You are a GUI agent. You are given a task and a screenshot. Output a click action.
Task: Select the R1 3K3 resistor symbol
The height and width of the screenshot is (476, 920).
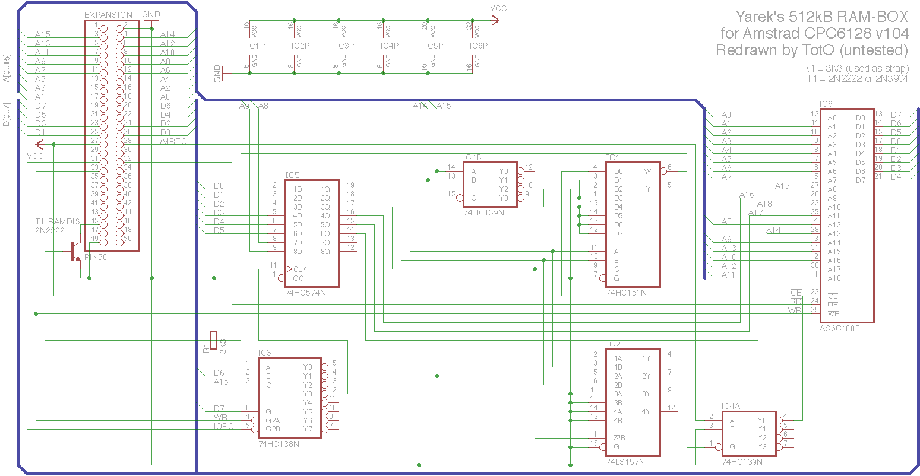coord(214,341)
